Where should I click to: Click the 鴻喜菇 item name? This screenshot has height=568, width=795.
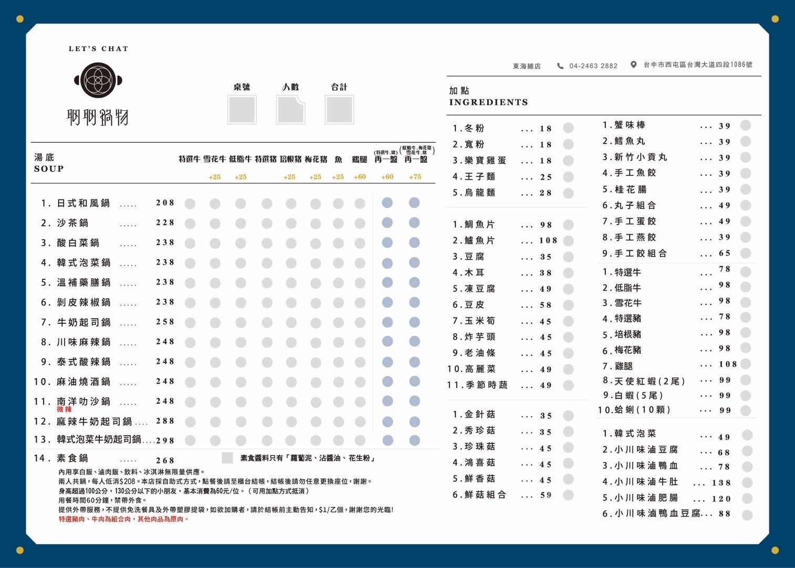point(480,463)
